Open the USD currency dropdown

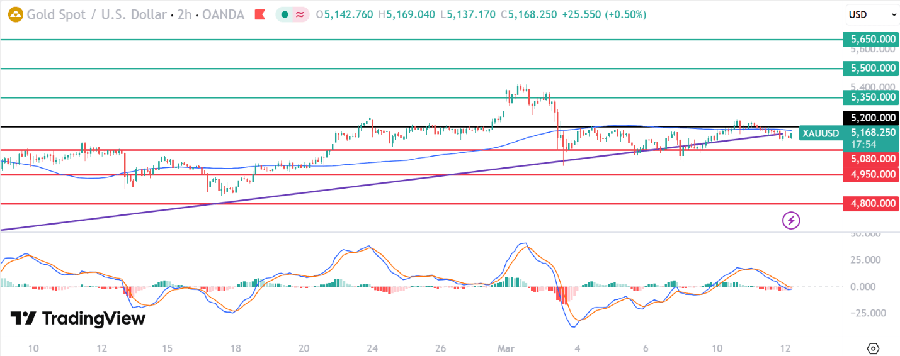coord(872,14)
